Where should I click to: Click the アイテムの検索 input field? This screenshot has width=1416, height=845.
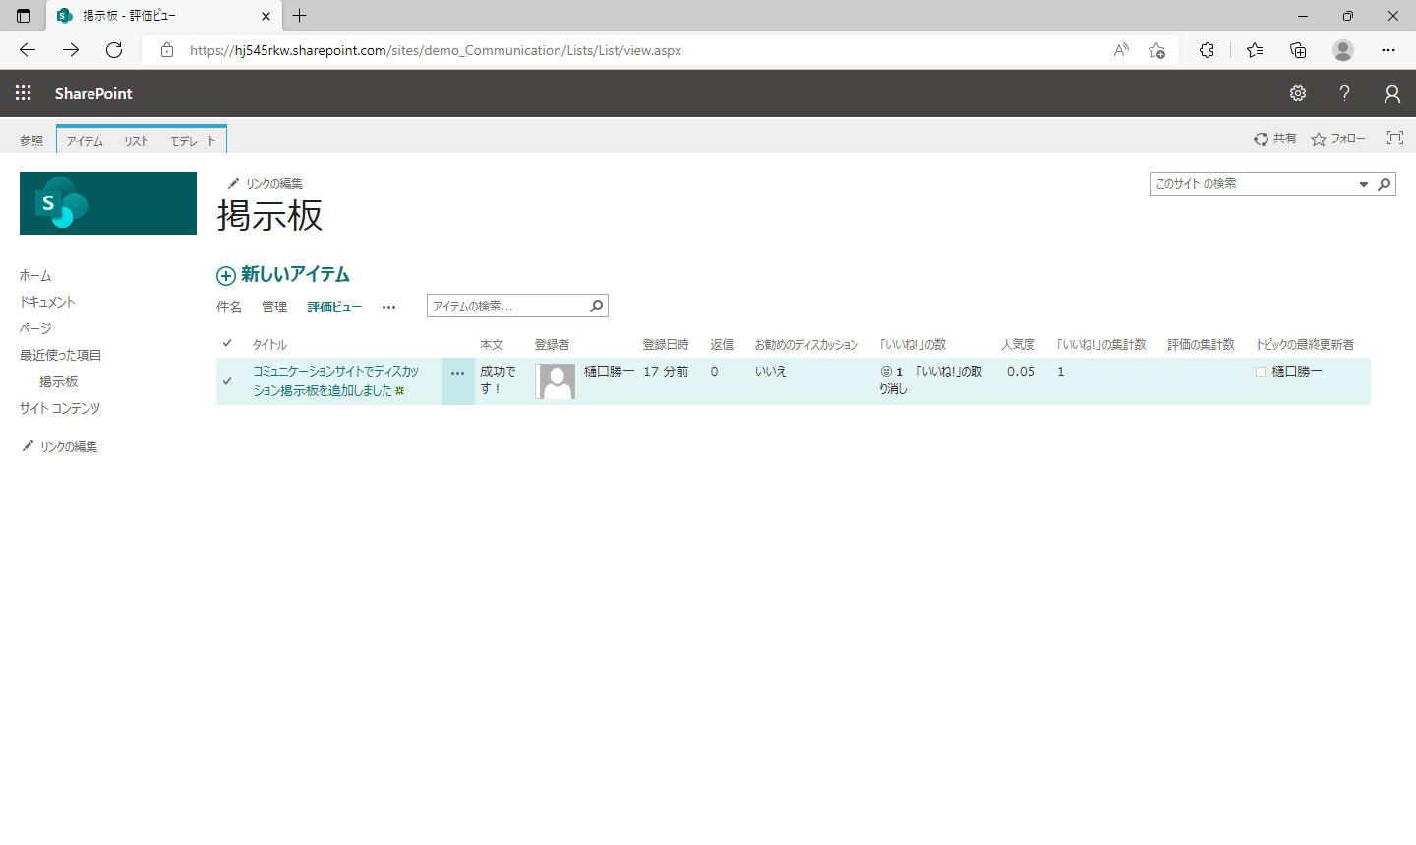(x=507, y=306)
